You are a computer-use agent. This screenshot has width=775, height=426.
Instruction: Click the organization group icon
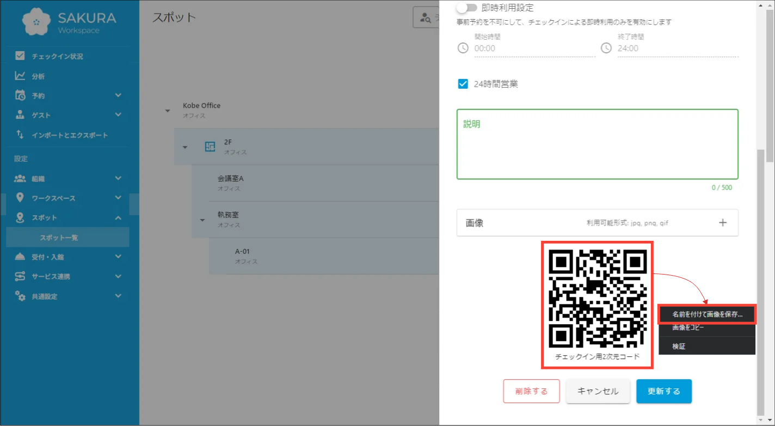[x=20, y=178]
